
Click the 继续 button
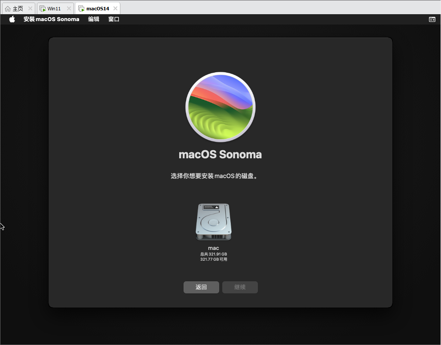(240, 287)
